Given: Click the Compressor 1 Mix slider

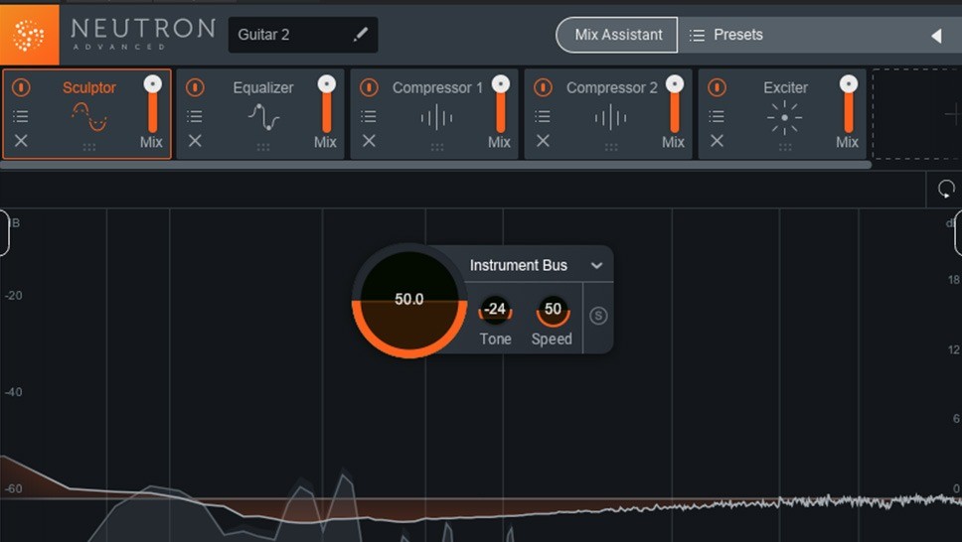Looking at the screenshot, I should 501,104.
